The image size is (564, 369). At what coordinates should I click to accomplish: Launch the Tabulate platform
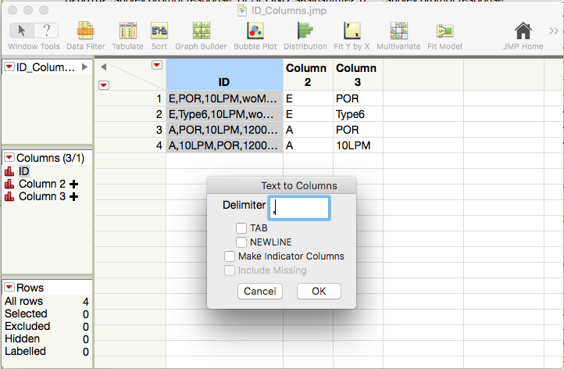[127, 34]
